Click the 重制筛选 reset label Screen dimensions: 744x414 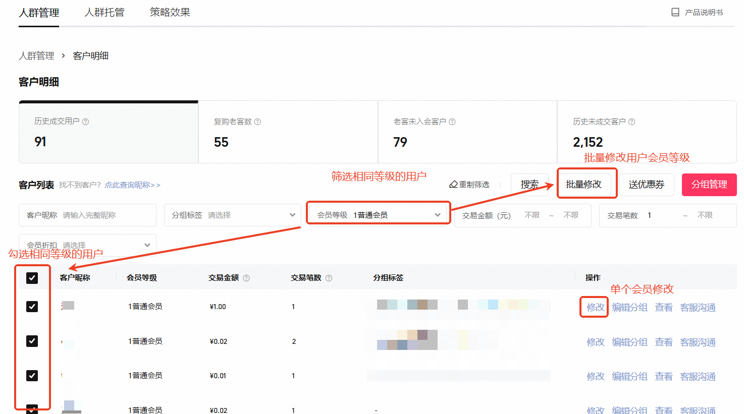pos(474,185)
